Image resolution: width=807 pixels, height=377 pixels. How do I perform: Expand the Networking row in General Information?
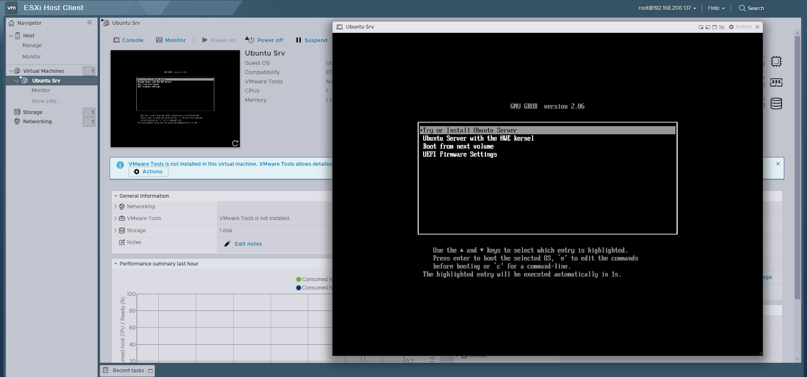pyautogui.click(x=115, y=206)
